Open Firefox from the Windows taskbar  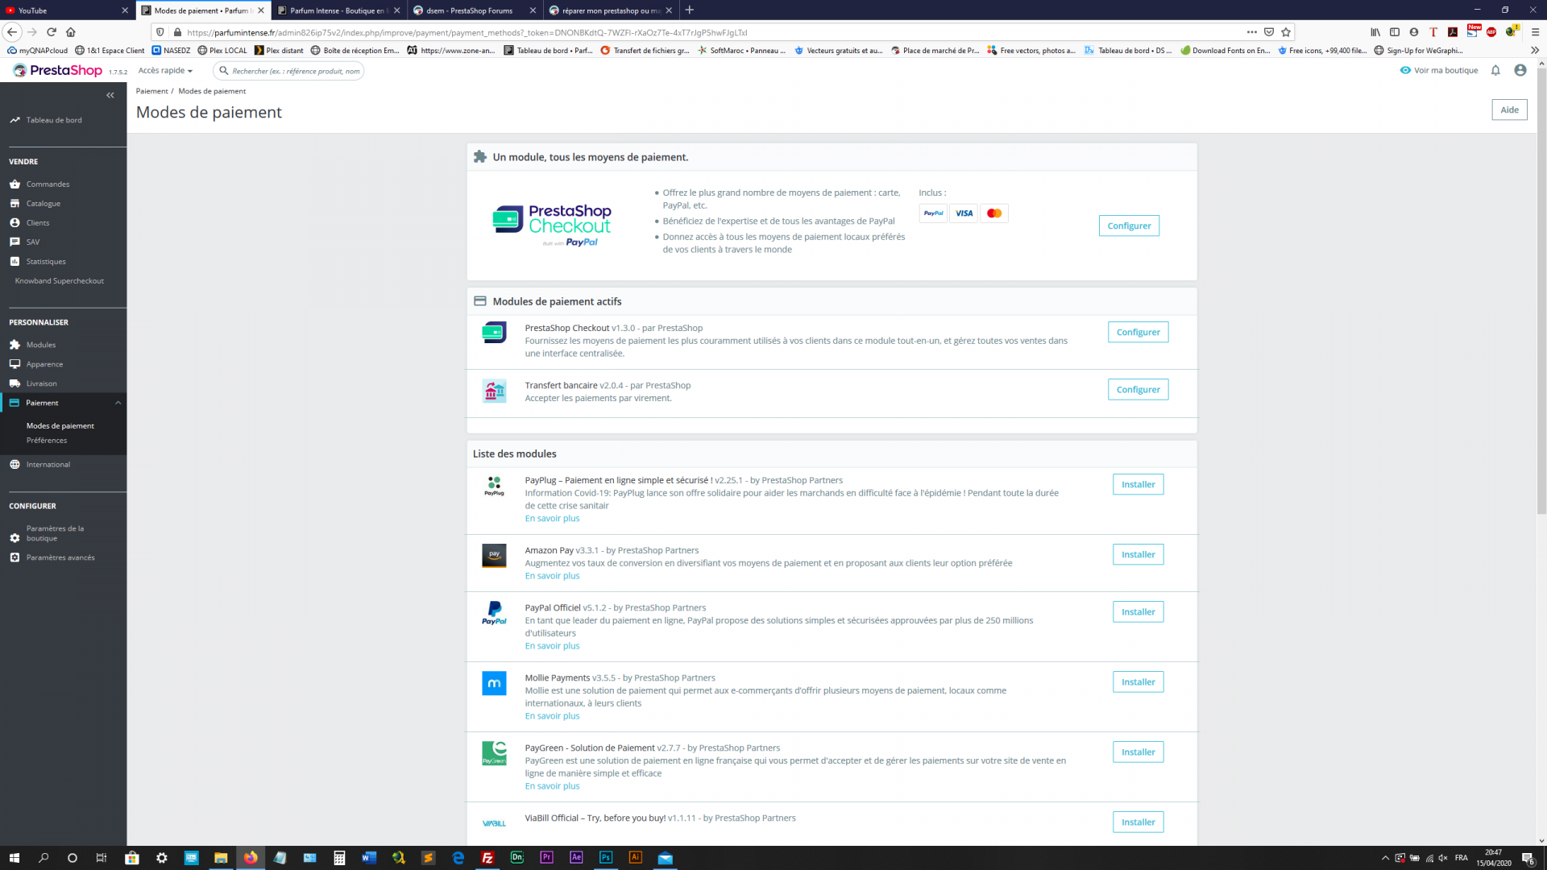coord(251,858)
